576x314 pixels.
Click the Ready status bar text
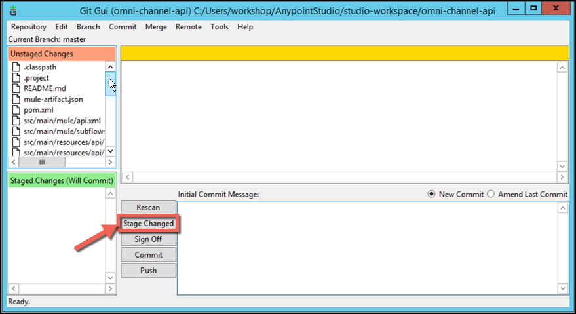click(x=19, y=302)
